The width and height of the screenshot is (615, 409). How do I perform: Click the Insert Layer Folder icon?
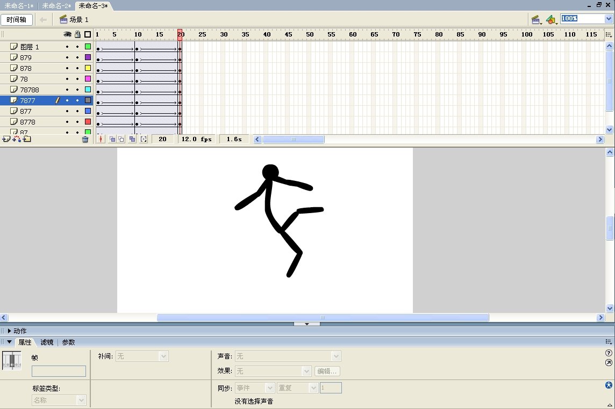click(x=27, y=139)
